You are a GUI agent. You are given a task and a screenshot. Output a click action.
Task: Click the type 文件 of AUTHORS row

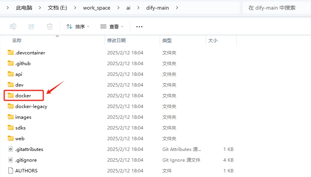point(167,170)
